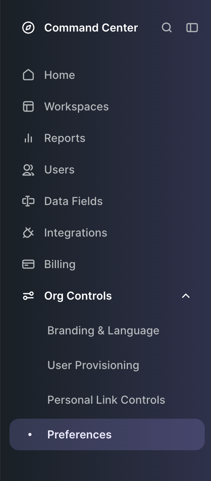Click the Reports bar chart icon
211x481 pixels.
28,138
